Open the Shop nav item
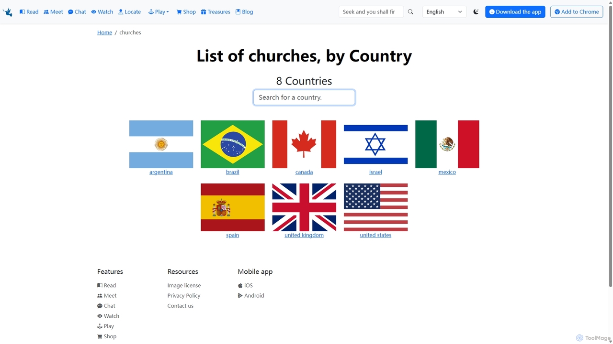This screenshot has width=613, height=344. [x=186, y=12]
